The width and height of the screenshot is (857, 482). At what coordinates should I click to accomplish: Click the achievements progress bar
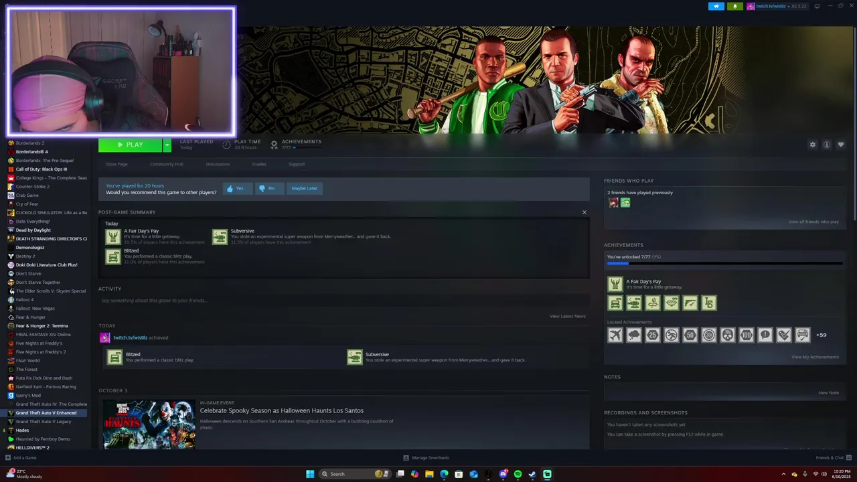point(725,264)
